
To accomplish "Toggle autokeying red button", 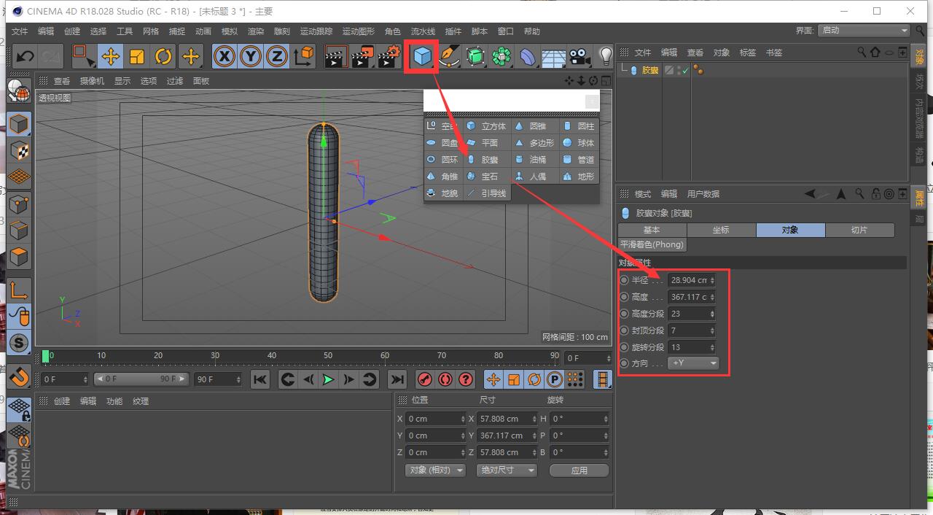I will click(445, 379).
